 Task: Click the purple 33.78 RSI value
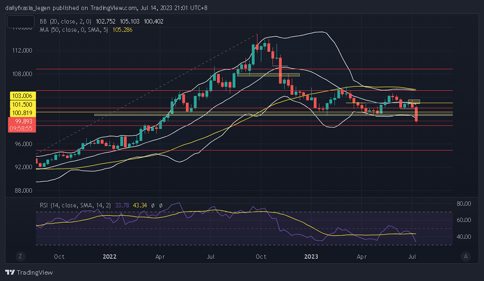coord(122,205)
